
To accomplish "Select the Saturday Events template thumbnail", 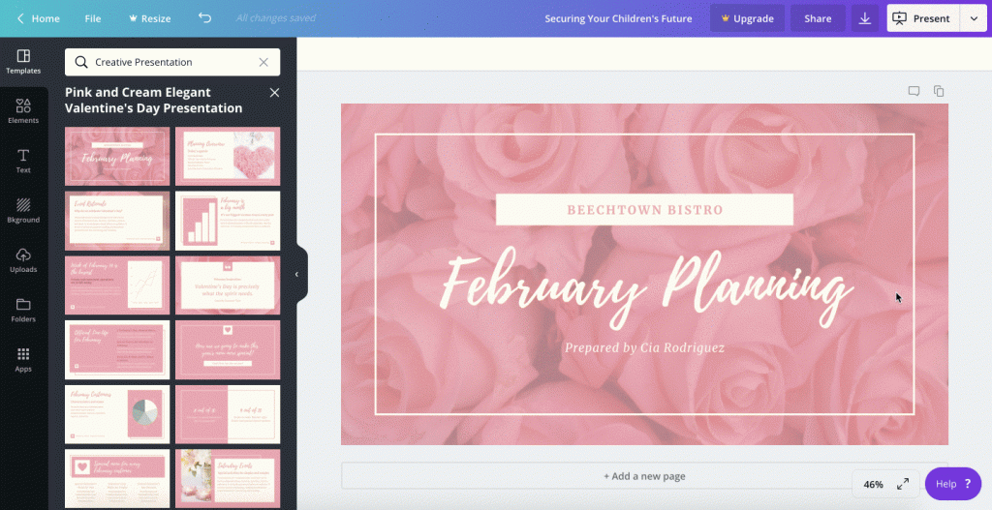I will coord(228,478).
